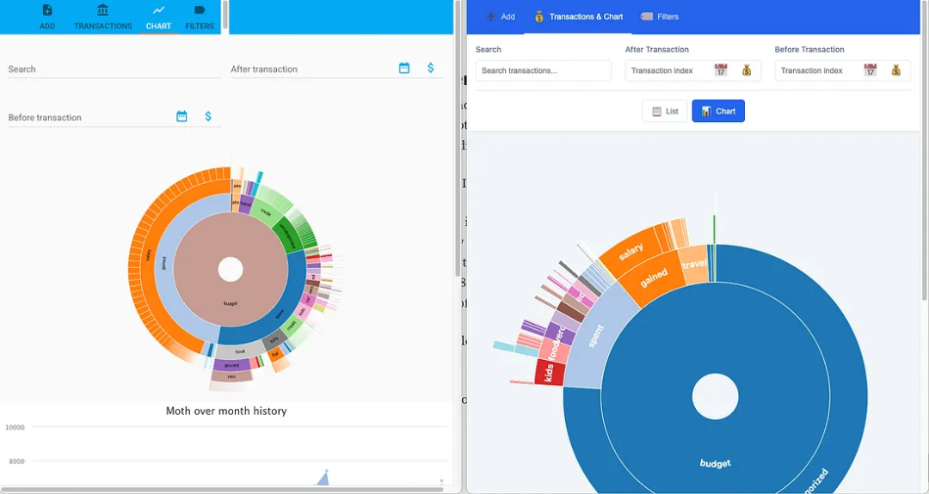
Task: Open the FILTERS tab in left app
Action: tap(200, 17)
